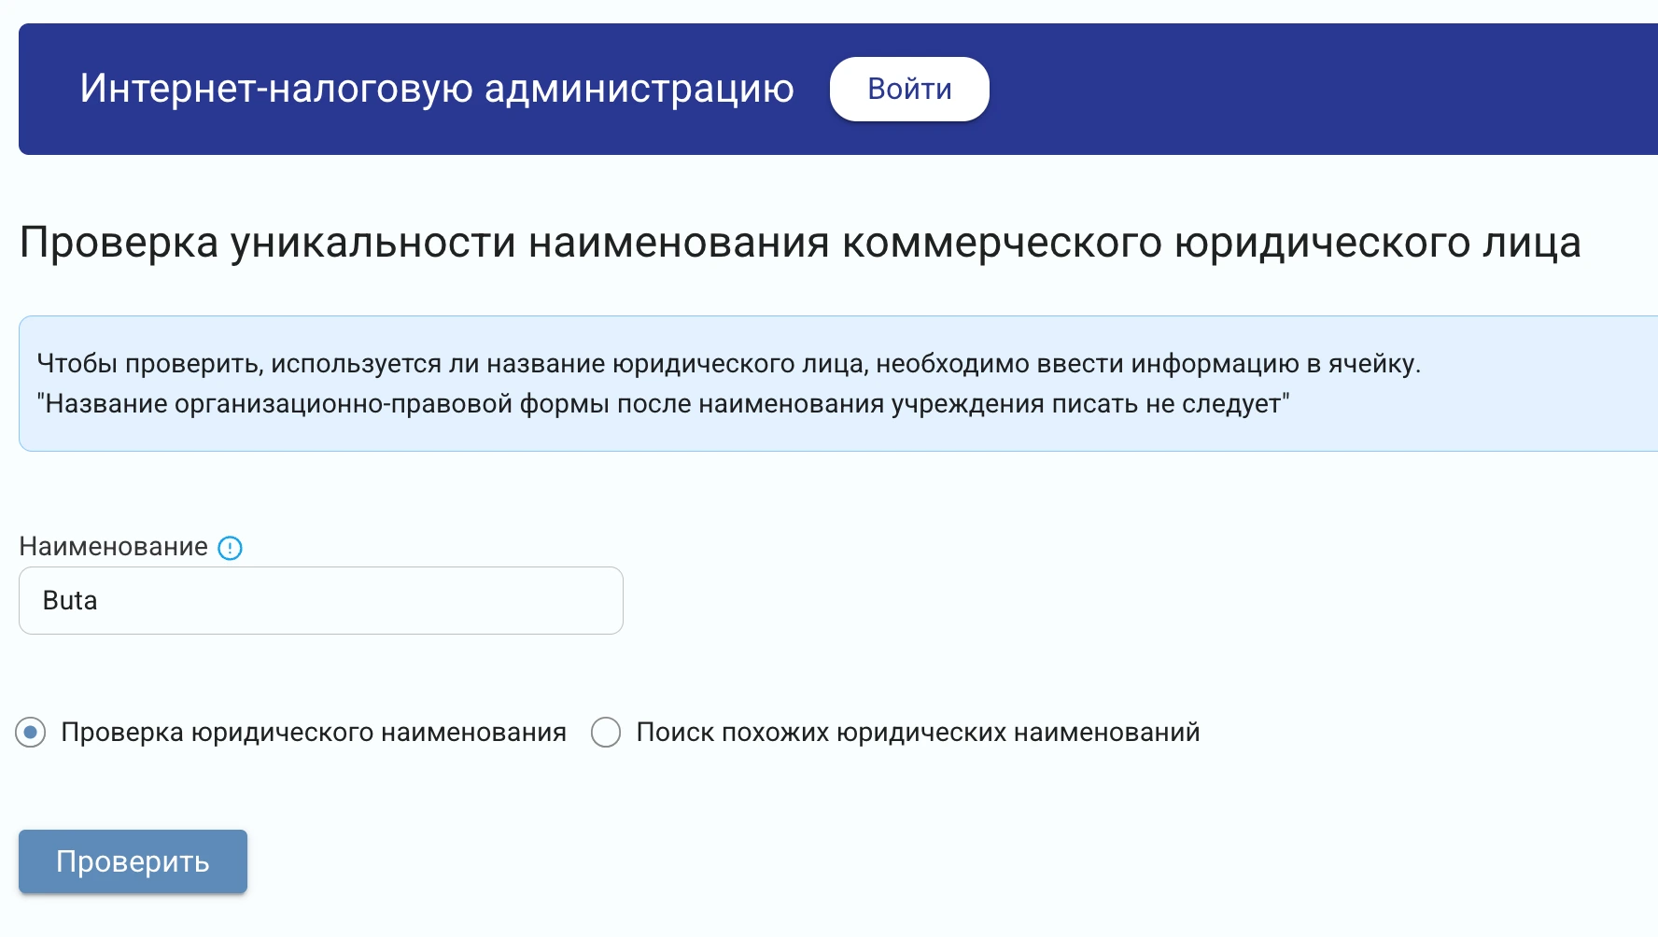The width and height of the screenshot is (1658, 937).
Task: Click the Проверка уникальности наименования page heading
Action: click(800, 243)
